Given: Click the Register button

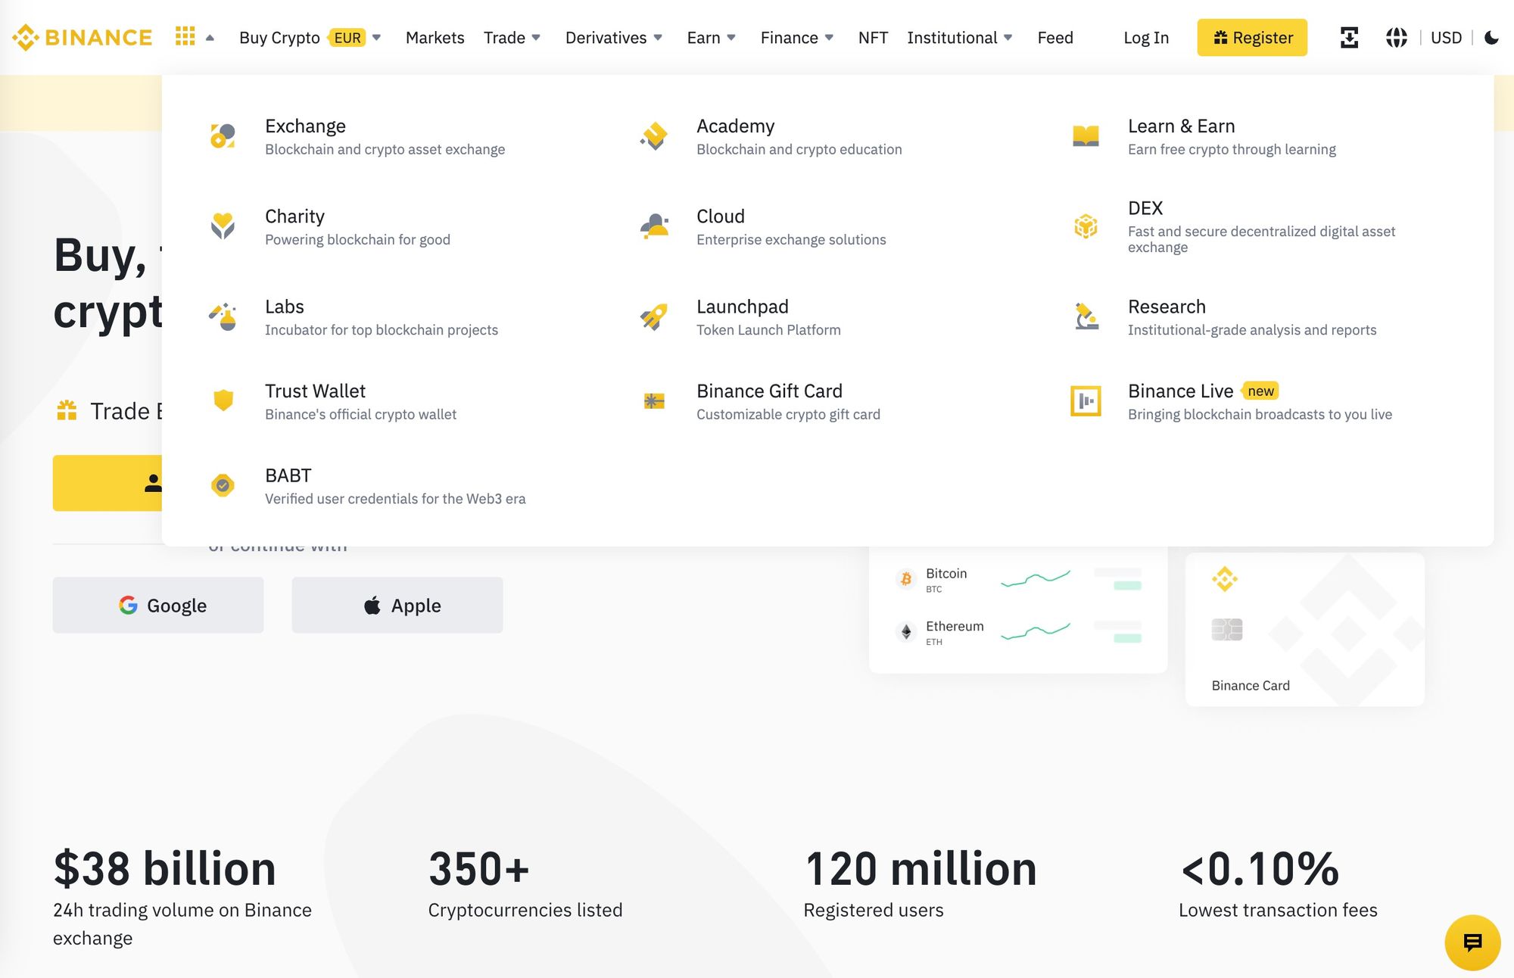Looking at the screenshot, I should pyautogui.click(x=1253, y=36).
